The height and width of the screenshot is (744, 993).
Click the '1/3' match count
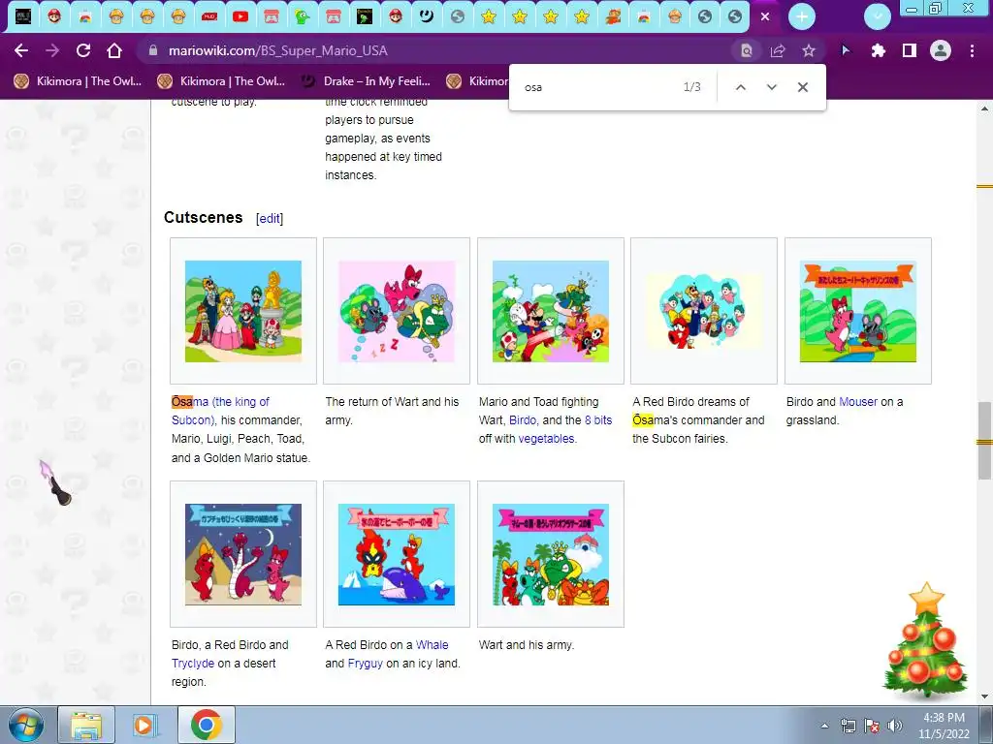click(692, 87)
